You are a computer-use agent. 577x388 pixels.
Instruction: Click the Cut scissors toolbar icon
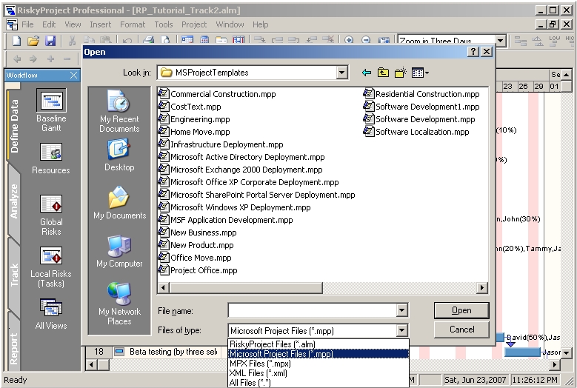click(72, 41)
